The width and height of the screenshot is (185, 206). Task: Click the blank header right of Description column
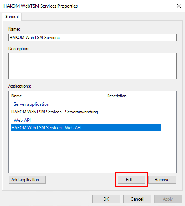(169, 96)
